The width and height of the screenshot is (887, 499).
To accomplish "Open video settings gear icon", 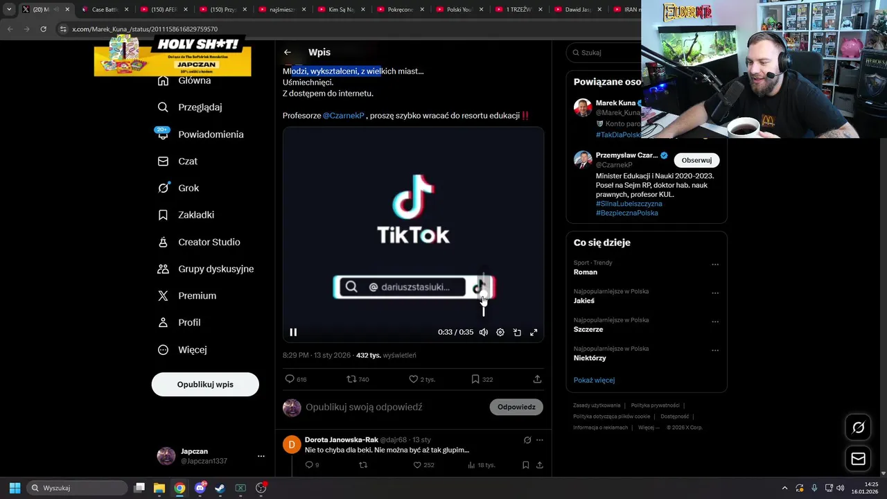I will pyautogui.click(x=500, y=333).
